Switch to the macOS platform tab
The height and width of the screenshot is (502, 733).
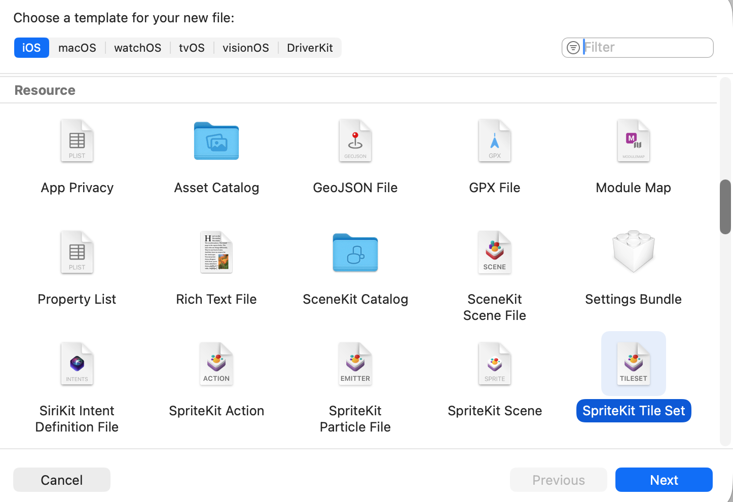click(77, 48)
